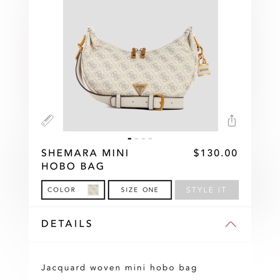Viewport: 280px width, 280px height.
Task: Tap the Shemara Mini Hobo Bag title
Action: tap(85, 159)
